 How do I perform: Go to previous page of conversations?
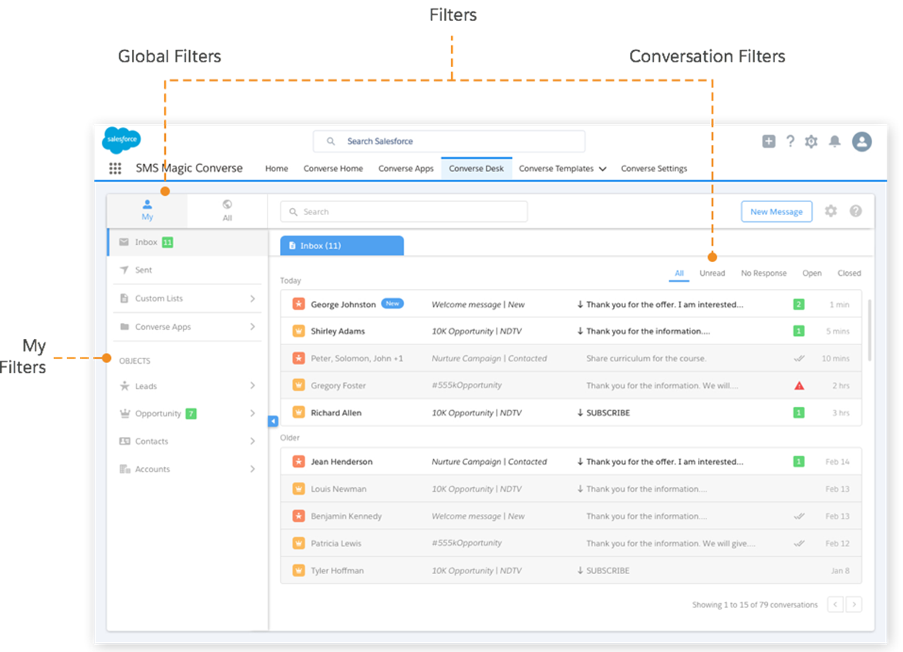(x=835, y=604)
